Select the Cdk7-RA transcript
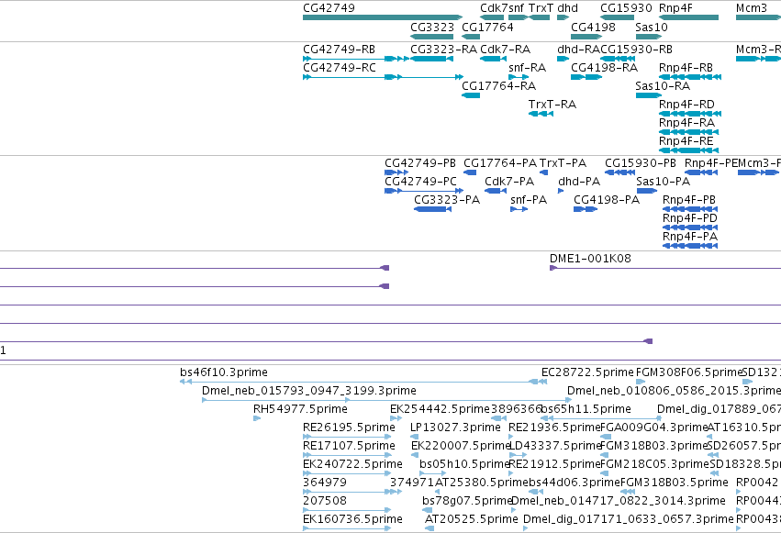The height and width of the screenshot is (533, 781). [x=493, y=59]
